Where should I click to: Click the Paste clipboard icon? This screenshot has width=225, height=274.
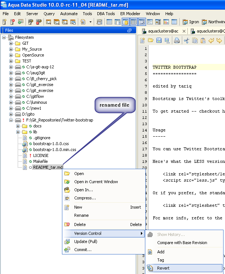[203, 41]
